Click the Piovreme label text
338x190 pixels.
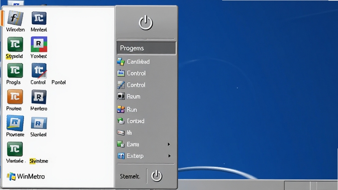15,135
